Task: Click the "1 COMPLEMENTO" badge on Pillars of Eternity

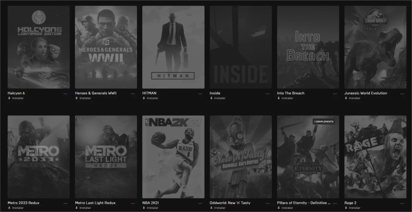Action: [x=324, y=122]
